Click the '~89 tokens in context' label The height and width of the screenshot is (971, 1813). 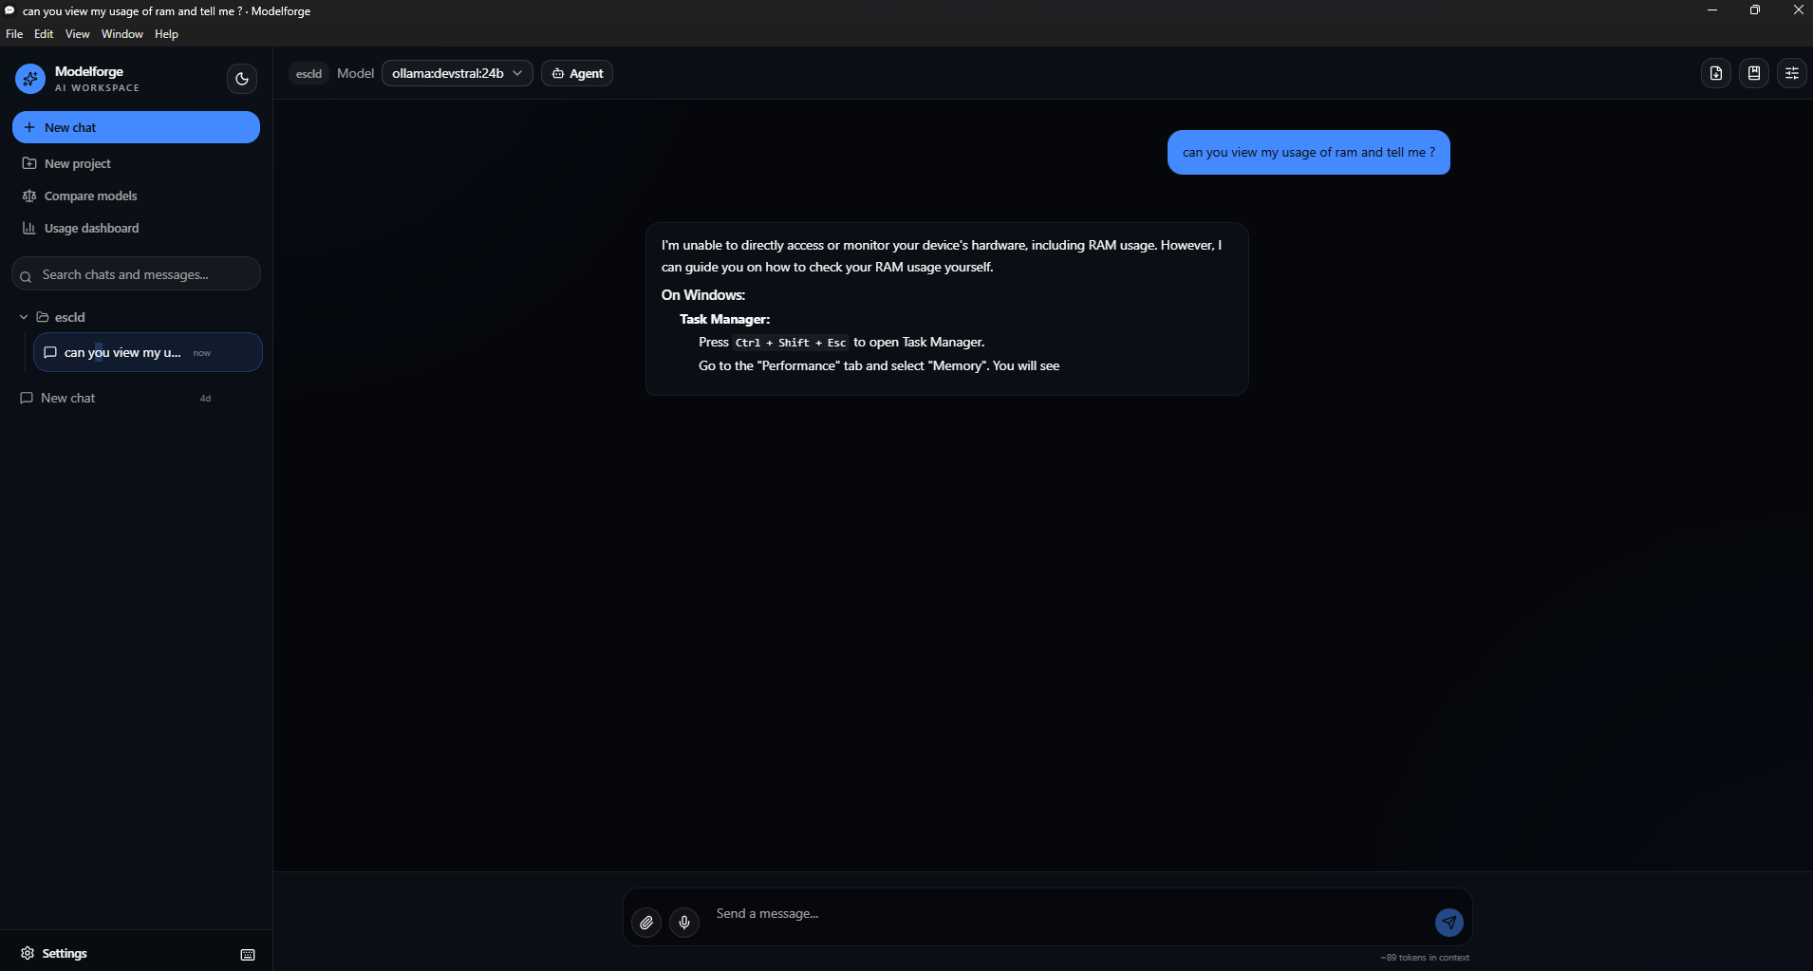pyautogui.click(x=1425, y=958)
